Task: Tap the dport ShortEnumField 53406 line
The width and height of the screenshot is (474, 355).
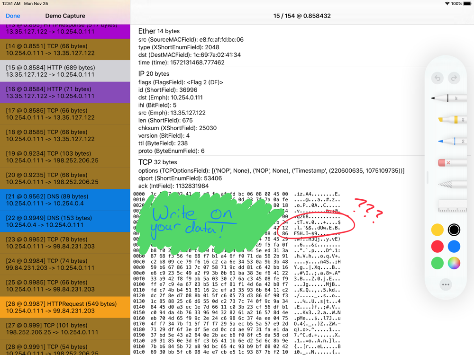Action: click(x=180, y=178)
